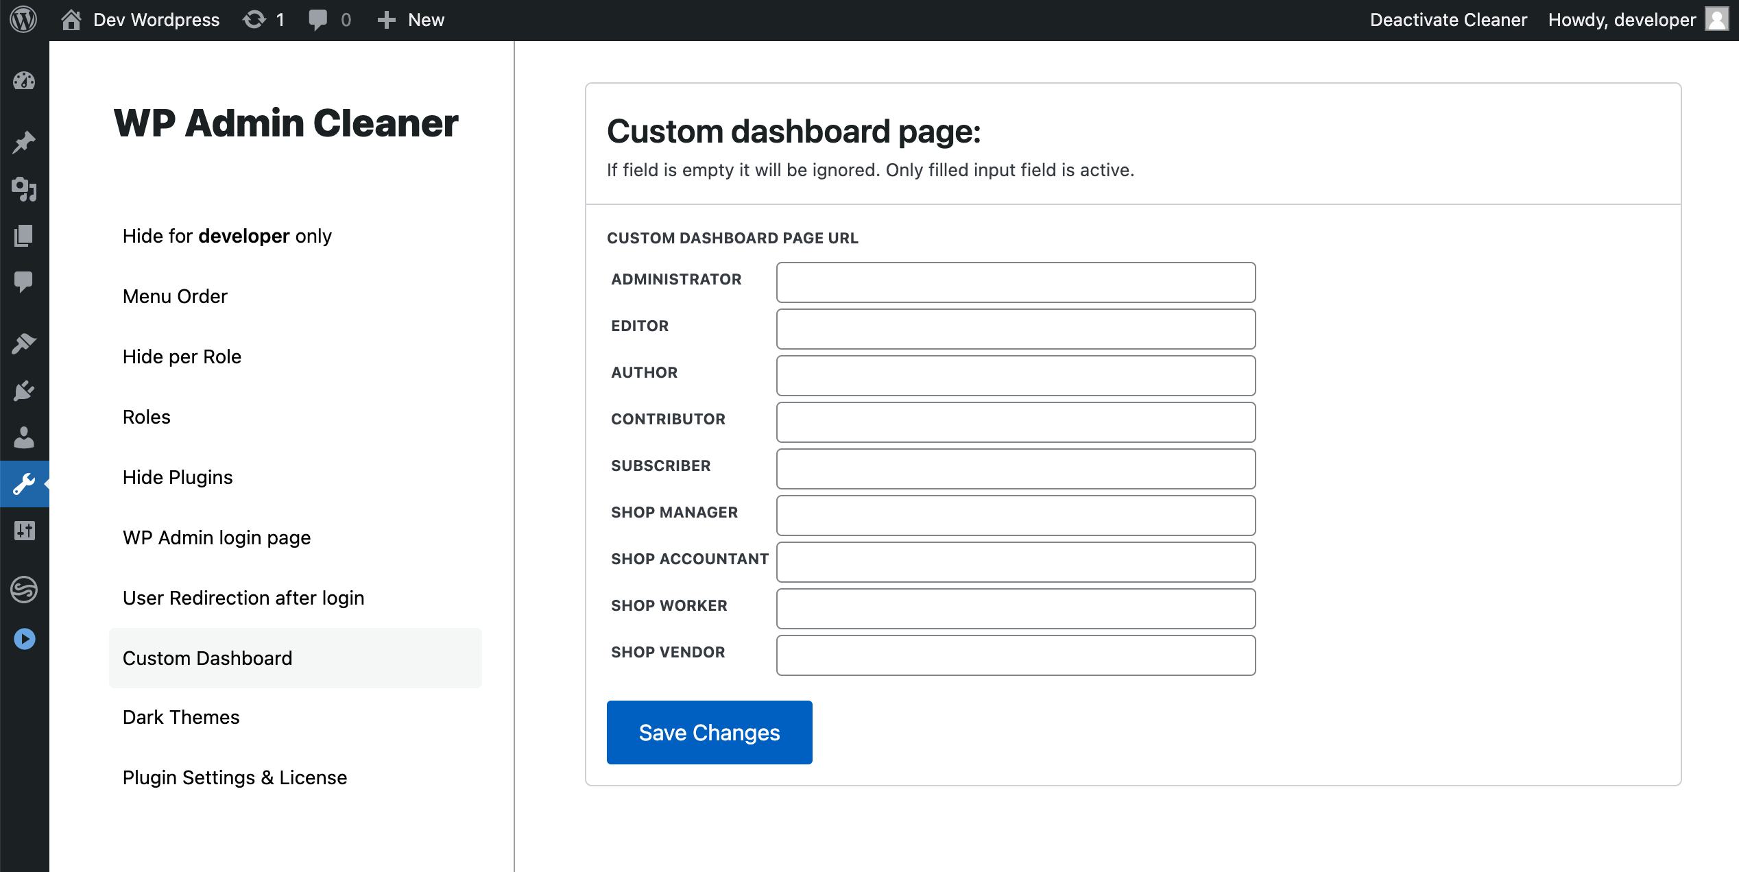Open Posts pushpin icon in sidebar
Screen dimensions: 1739x872
pyautogui.click(x=24, y=142)
